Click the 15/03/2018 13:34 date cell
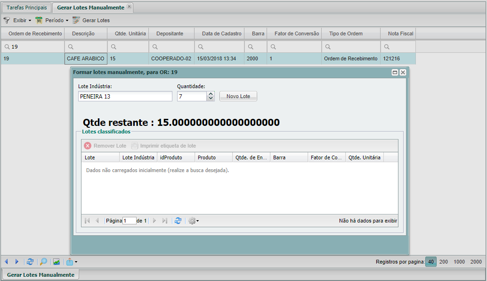 click(219, 58)
